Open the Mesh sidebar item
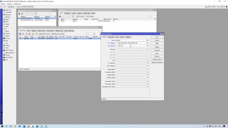The width and height of the screenshot is (228, 128). click(x=7, y=27)
